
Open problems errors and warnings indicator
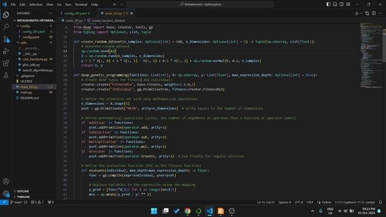point(37,203)
